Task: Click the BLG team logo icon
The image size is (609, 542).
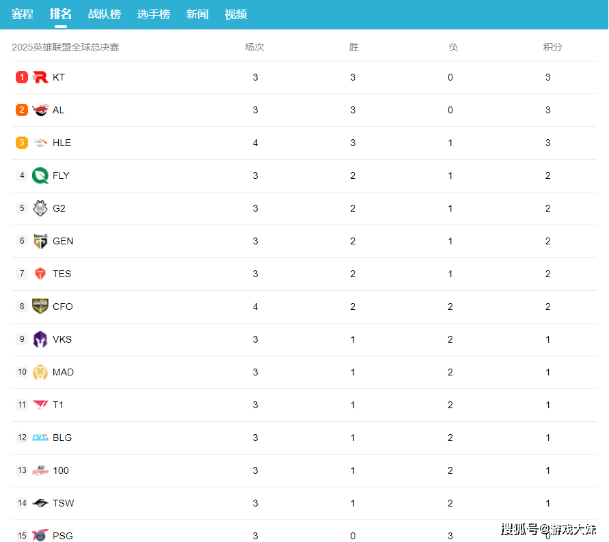Action: coord(40,438)
